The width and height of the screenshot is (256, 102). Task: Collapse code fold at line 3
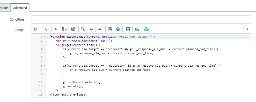(44, 45)
